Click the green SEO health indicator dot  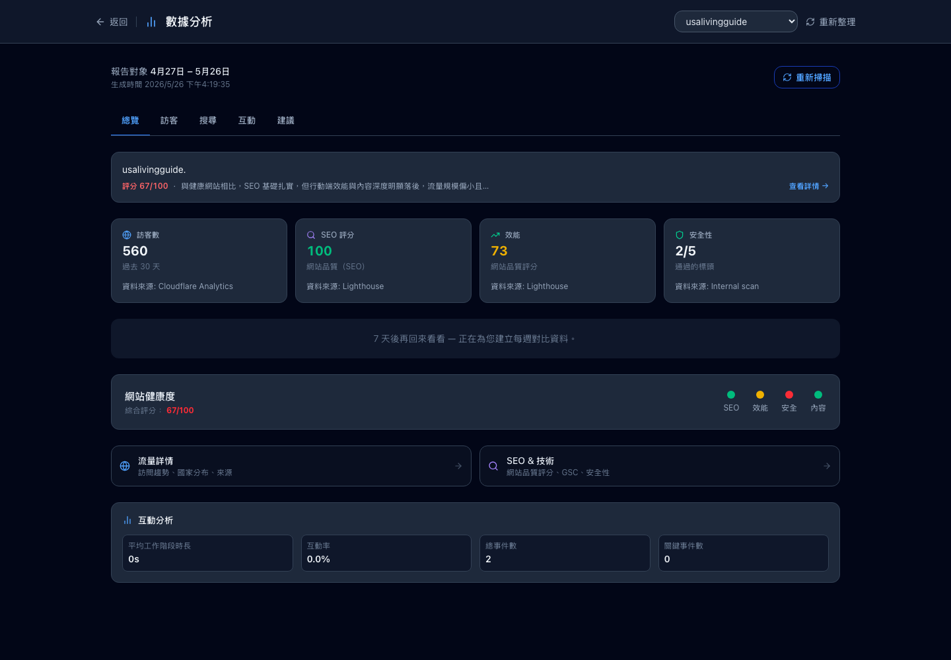click(731, 395)
